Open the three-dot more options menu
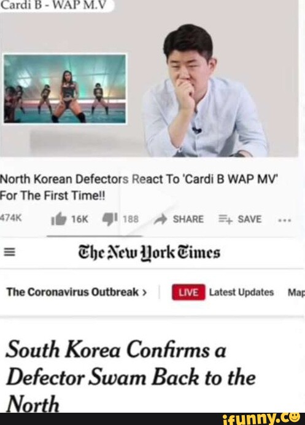The width and height of the screenshot is (305, 425). pyautogui.click(x=285, y=220)
